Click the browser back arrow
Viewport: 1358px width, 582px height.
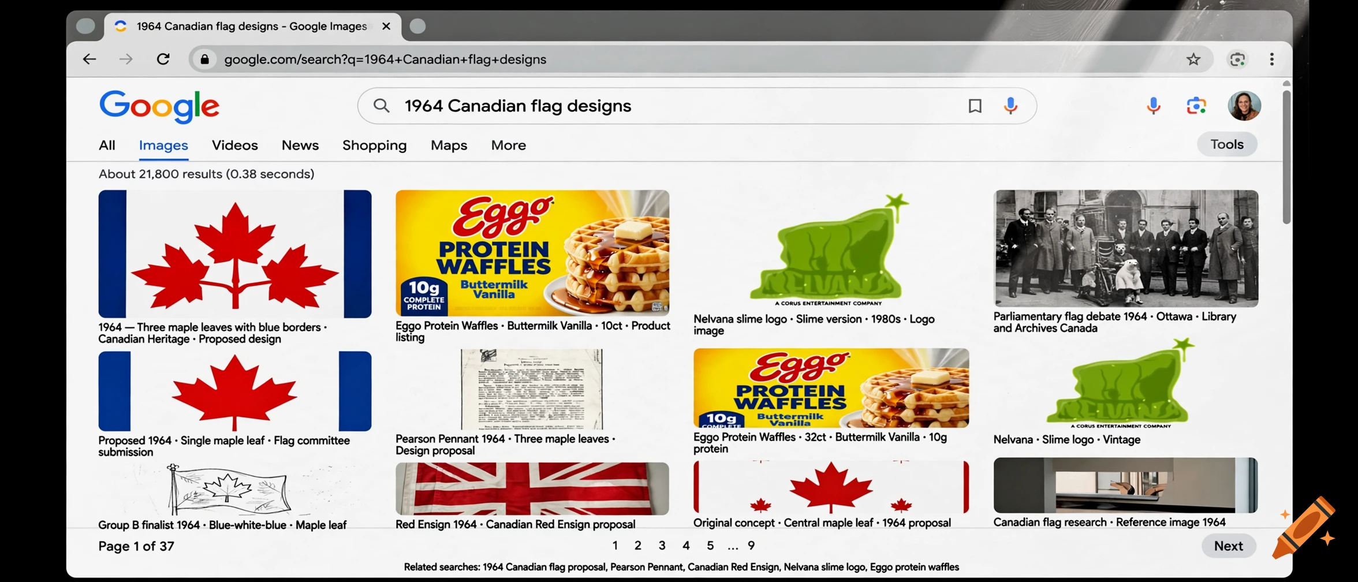[x=89, y=59]
